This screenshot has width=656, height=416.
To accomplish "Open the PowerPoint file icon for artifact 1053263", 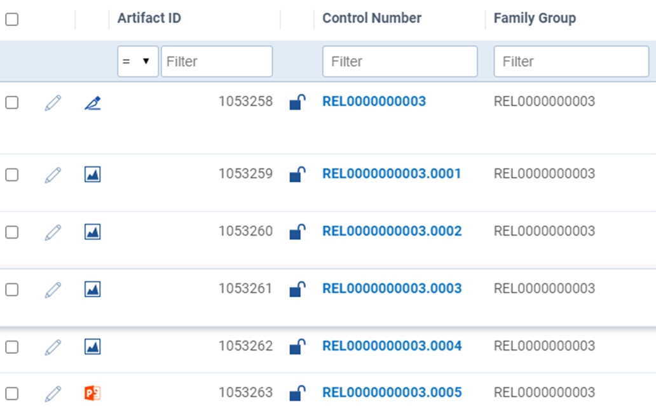I will tap(92, 393).
